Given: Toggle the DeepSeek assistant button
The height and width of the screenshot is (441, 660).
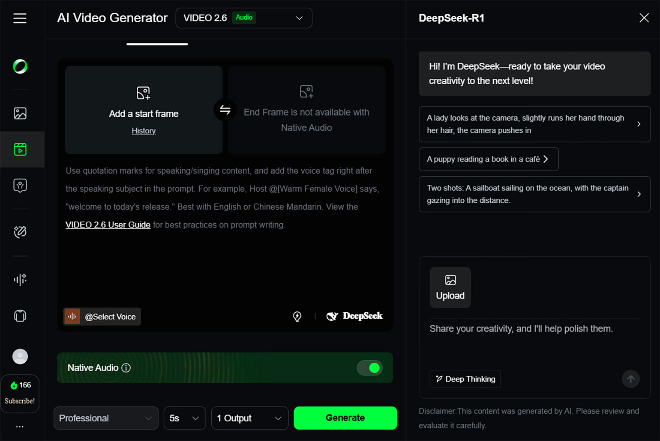Looking at the screenshot, I should click(355, 316).
